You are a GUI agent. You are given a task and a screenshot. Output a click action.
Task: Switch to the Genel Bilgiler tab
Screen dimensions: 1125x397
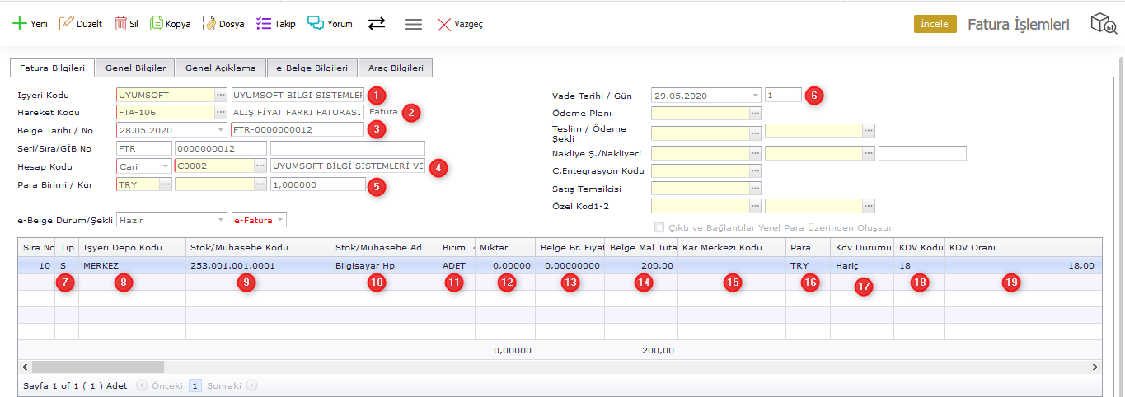point(135,68)
